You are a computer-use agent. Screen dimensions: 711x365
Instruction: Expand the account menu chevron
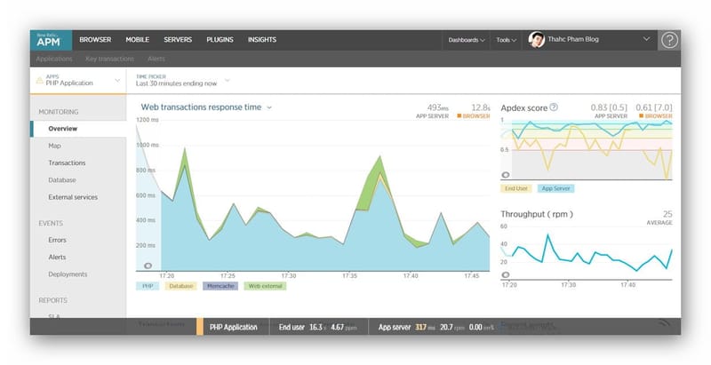click(647, 39)
